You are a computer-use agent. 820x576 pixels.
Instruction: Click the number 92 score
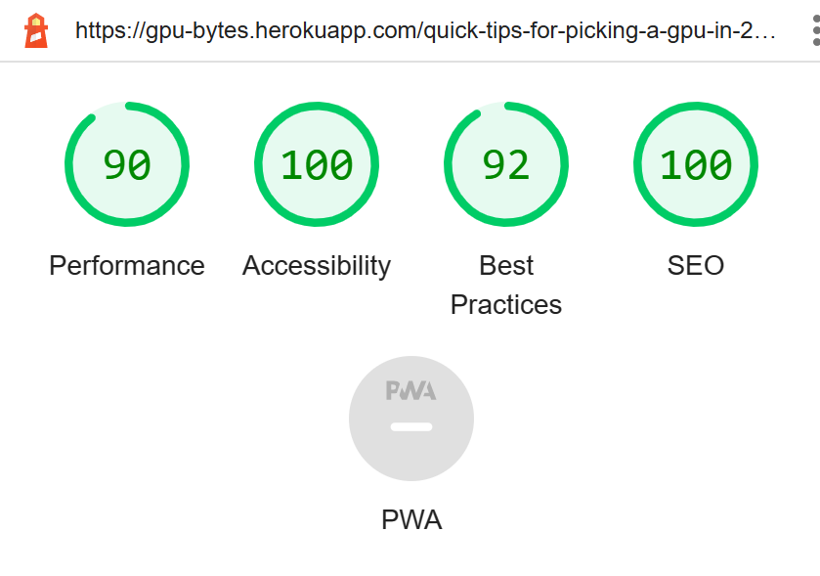tap(506, 165)
